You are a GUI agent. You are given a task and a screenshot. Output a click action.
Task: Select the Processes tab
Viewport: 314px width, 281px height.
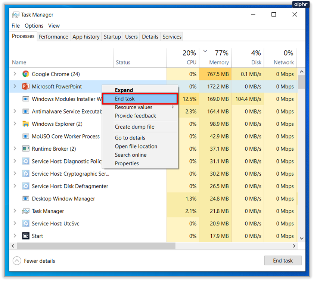(x=23, y=36)
